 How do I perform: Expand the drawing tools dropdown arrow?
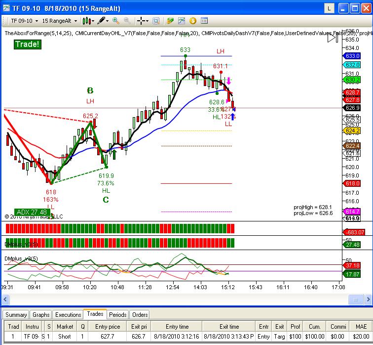107,21
